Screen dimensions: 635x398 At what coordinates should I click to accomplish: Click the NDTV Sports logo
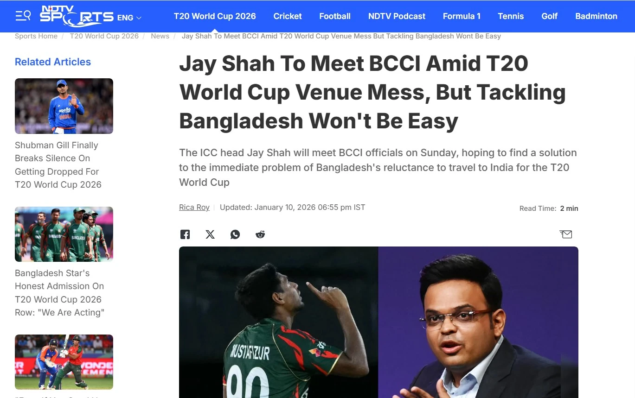tap(77, 14)
